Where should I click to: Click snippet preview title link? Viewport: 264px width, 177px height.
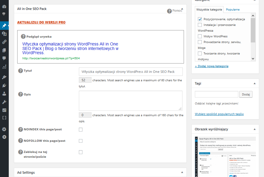70,48
